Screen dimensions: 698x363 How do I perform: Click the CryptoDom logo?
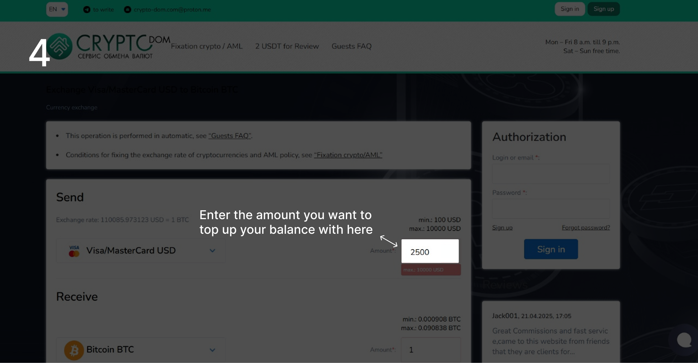[x=108, y=46]
